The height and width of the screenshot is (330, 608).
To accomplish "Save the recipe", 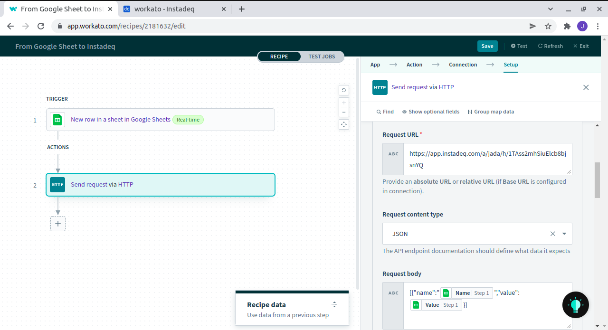I will click(x=487, y=46).
